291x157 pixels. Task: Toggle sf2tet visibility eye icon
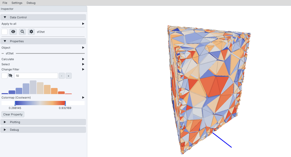tap(13, 32)
